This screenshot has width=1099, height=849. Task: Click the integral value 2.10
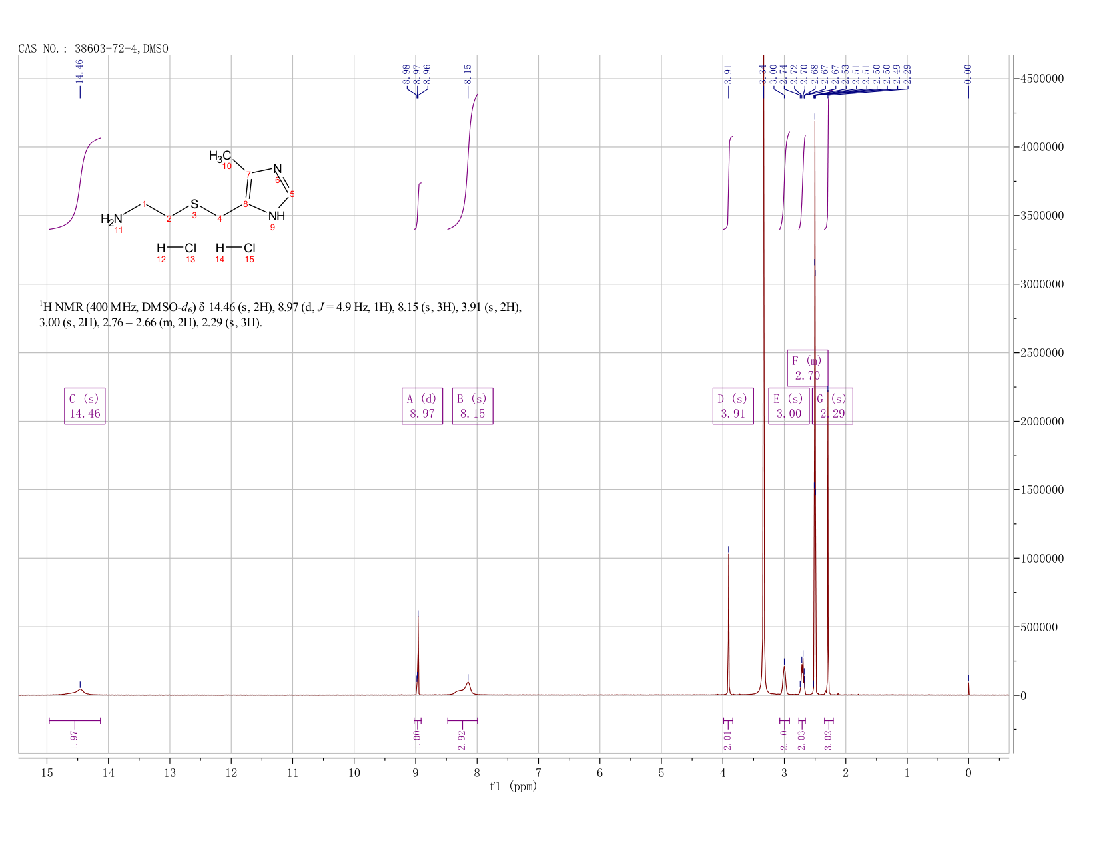[784, 740]
